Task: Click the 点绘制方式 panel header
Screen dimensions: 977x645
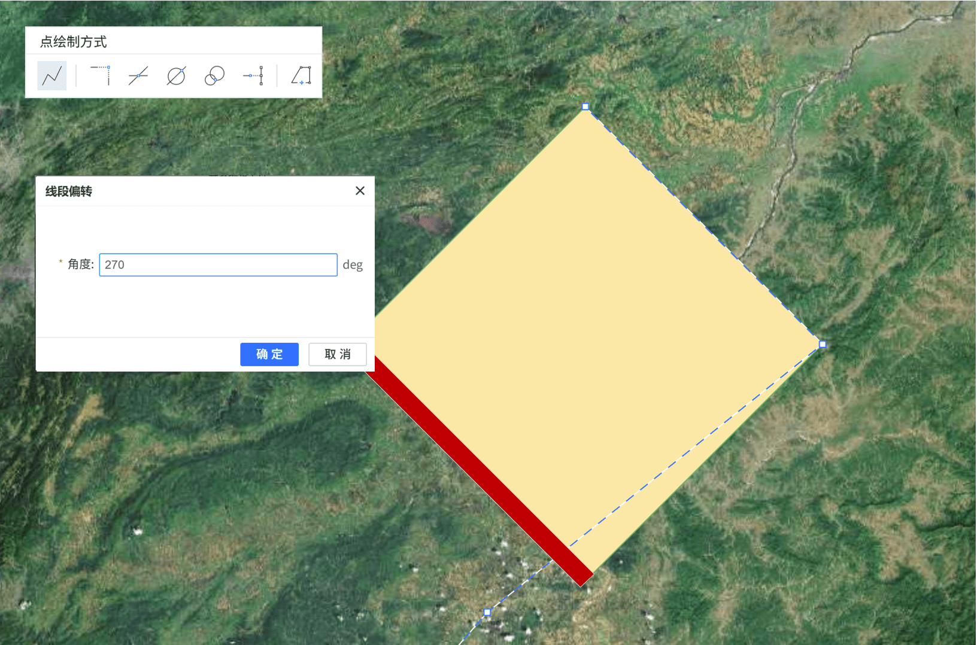Action: click(x=73, y=42)
